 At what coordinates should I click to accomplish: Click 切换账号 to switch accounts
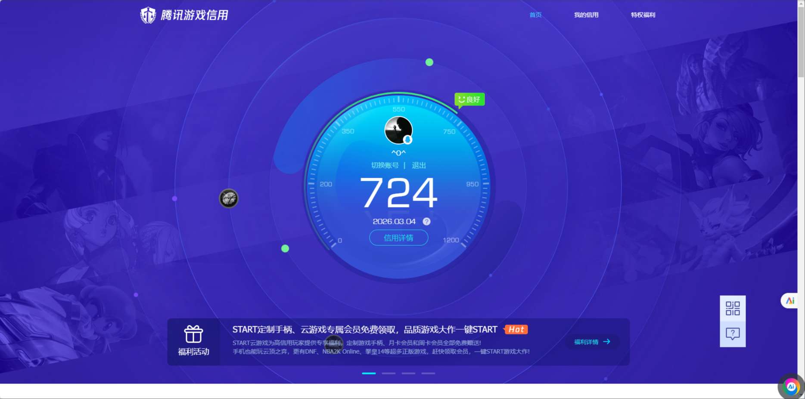point(385,165)
